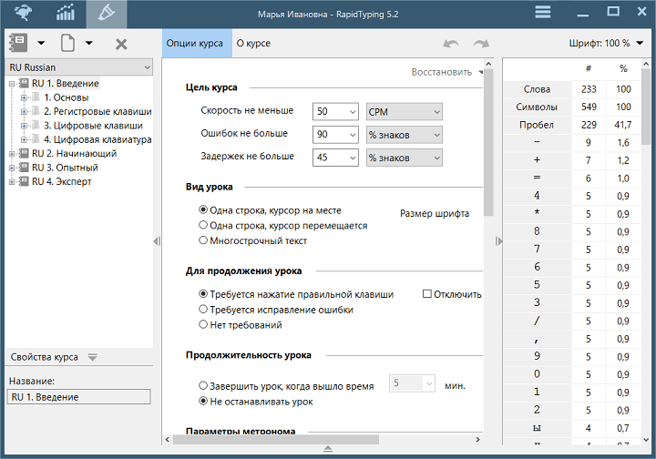Open the typing lesson mode icon
656x459 pixels.
tap(23, 13)
